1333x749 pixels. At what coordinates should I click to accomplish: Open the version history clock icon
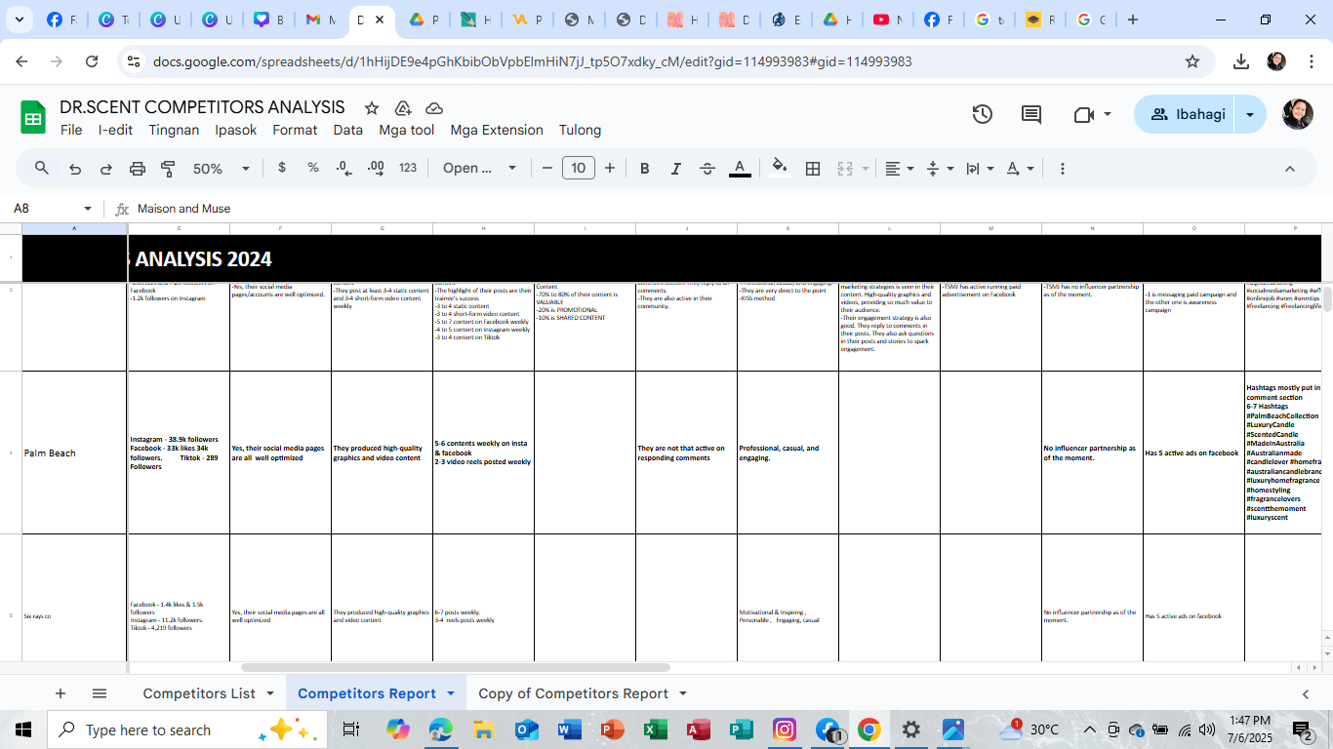tap(983, 114)
